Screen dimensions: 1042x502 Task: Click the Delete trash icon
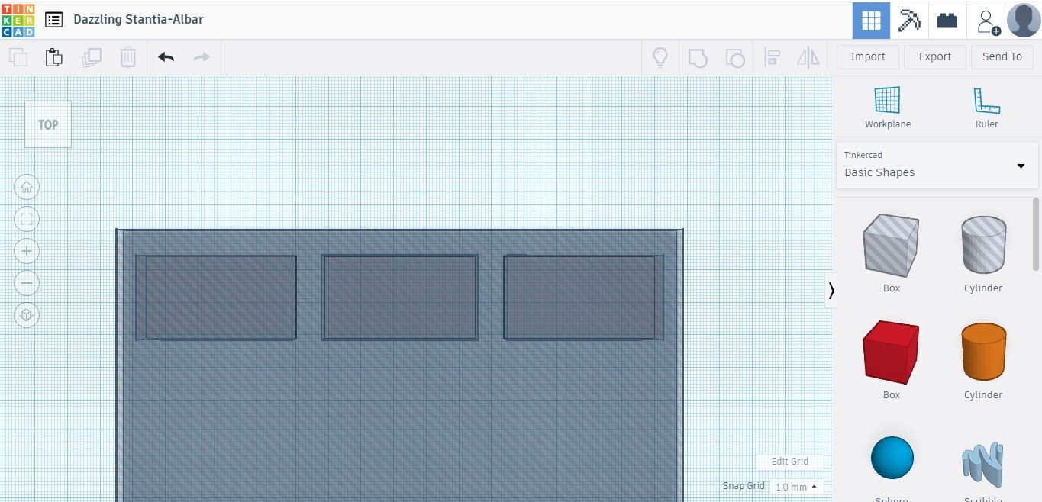pos(128,57)
